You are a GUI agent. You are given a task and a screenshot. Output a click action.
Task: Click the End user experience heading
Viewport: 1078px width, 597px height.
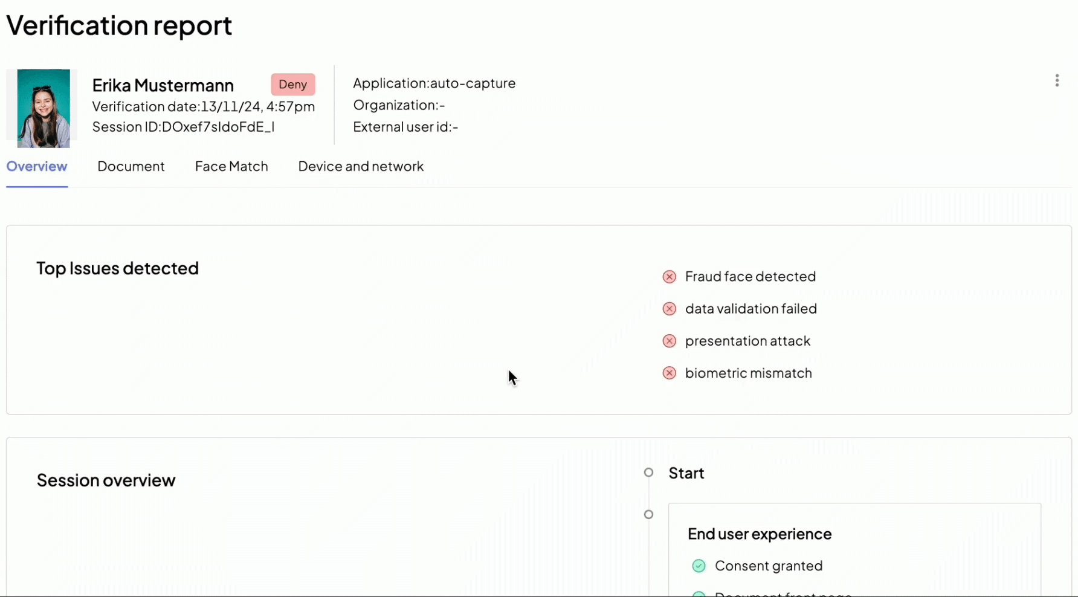760,534
